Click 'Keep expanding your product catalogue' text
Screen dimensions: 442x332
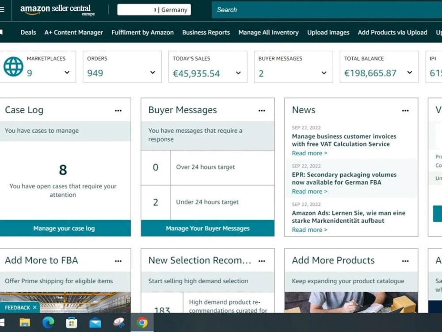(348, 281)
